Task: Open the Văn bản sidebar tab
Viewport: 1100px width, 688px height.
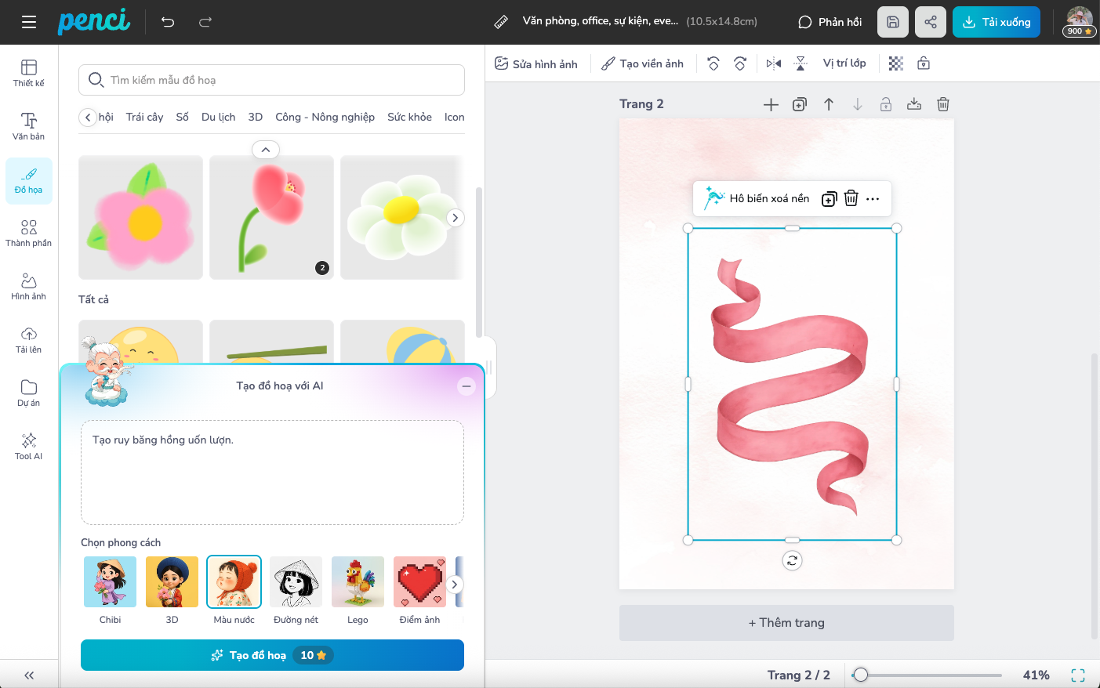Action: (x=29, y=125)
